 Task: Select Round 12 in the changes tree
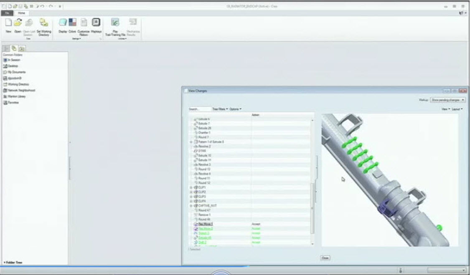(204, 183)
